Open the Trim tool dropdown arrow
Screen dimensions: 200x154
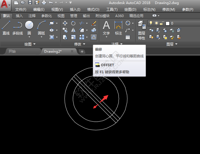(x=87, y=23)
